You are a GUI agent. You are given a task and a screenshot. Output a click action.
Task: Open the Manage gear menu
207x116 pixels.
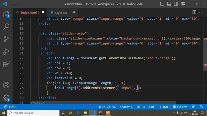pyautogui.click(x=6, y=98)
